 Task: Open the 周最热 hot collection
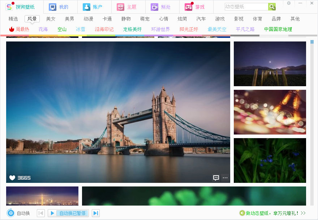click(x=20, y=29)
